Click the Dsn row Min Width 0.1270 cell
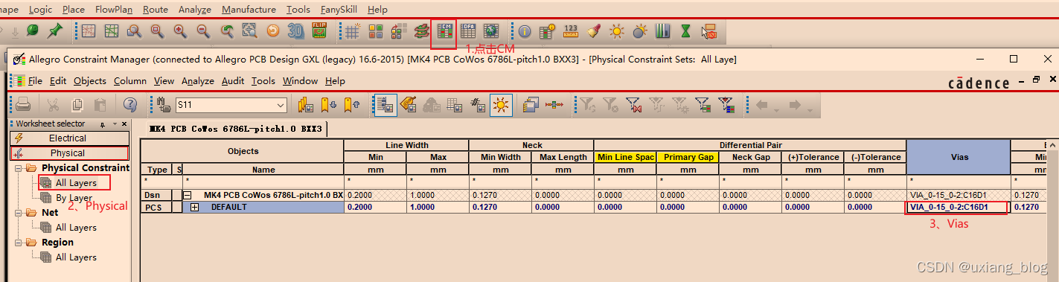 coord(499,195)
